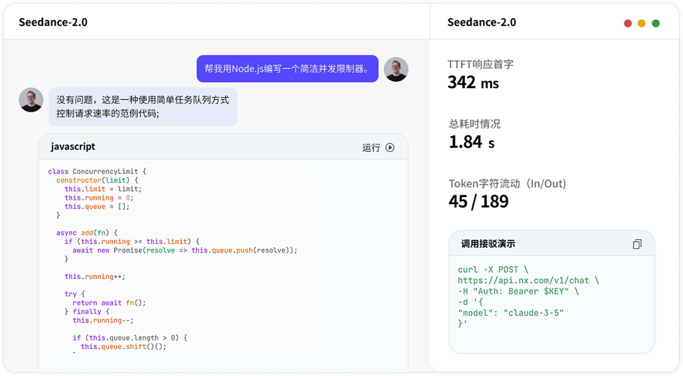Screen dimensions: 683x376
Task: Click the green window dot
Action: [656, 23]
